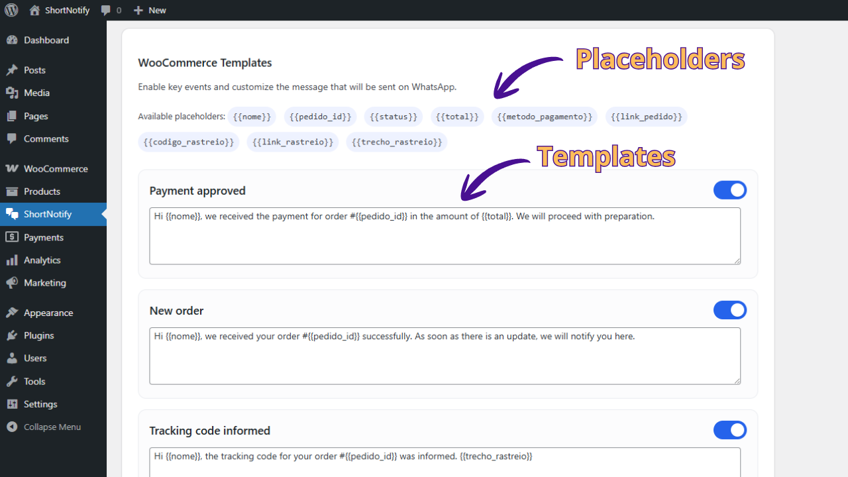Click the WordPress logo icon
Viewport: 848px width, 477px height.
(11, 10)
